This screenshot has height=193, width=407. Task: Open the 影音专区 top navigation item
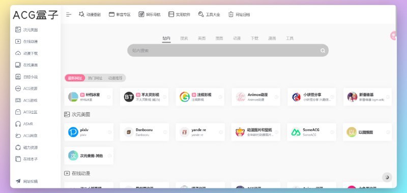pyautogui.click(x=120, y=15)
